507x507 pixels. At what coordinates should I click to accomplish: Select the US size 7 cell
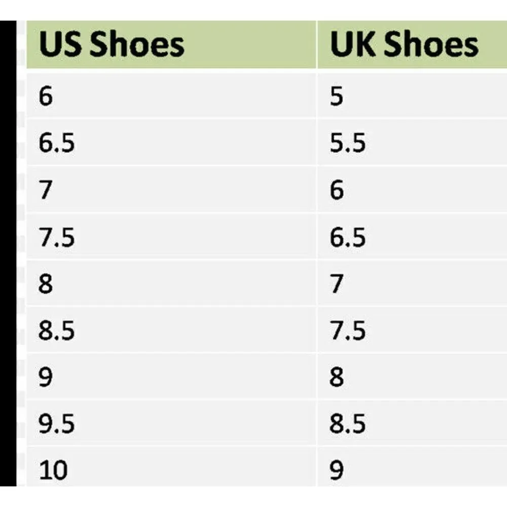click(x=171, y=190)
